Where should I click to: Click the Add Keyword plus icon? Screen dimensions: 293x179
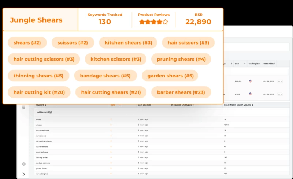pos(51,112)
